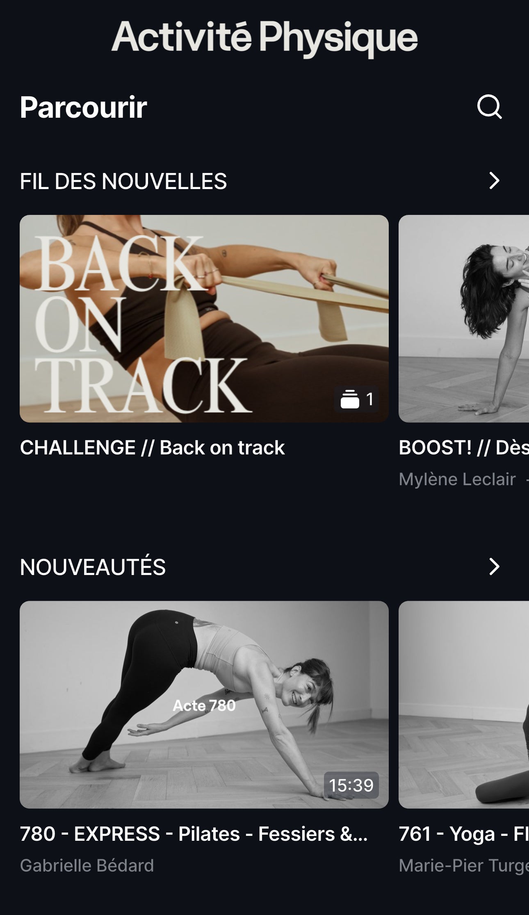Viewport: 529px width, 915px height.
Task: Tap the 15:39 duration badge
Action: (x=351, y=785)
